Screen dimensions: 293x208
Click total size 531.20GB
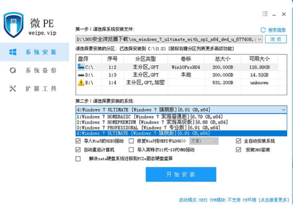223,82
